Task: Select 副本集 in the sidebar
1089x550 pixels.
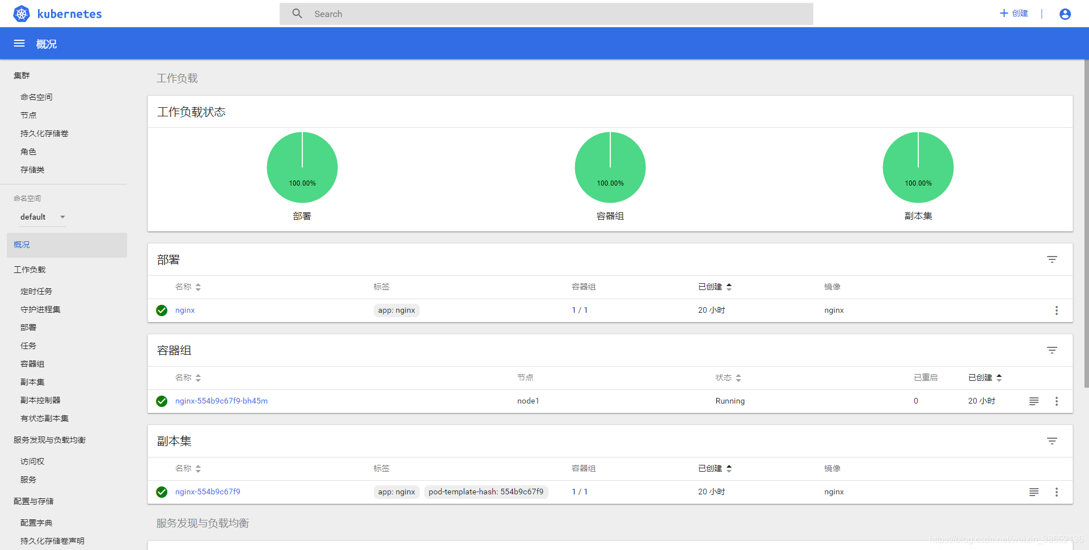Action: (x=32, y=382)
